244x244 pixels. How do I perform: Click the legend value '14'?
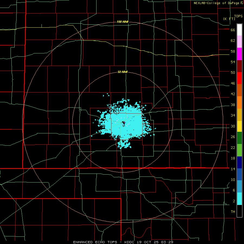(233, 169)
